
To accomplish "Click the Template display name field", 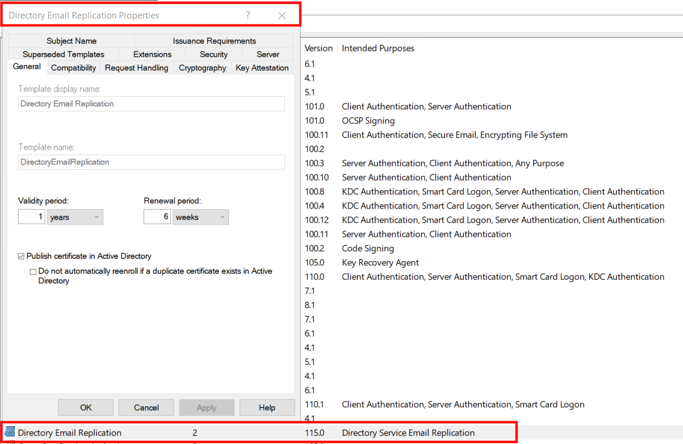I will (x=152, y=104).
